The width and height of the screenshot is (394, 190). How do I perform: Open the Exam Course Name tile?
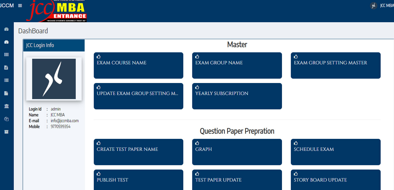coord(138,65)
